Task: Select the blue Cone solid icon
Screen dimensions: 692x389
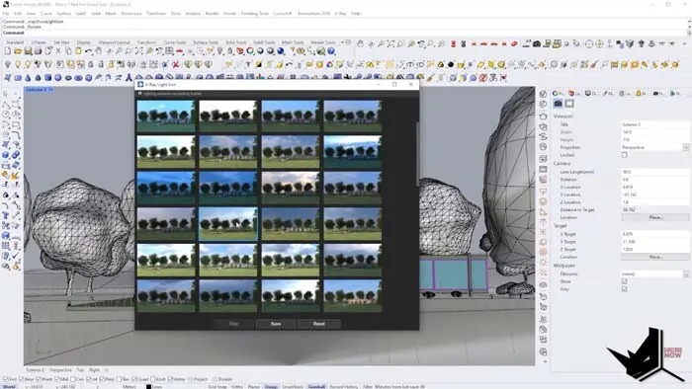Action: click(28, 78)
